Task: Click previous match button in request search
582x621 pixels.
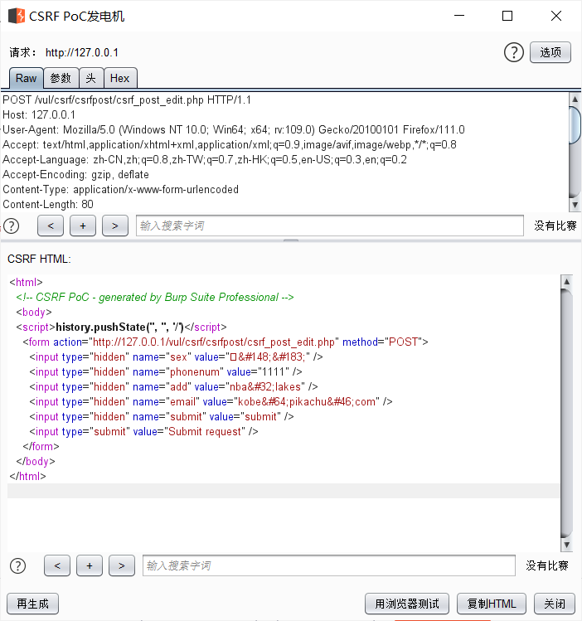Action: coord(51,226)
